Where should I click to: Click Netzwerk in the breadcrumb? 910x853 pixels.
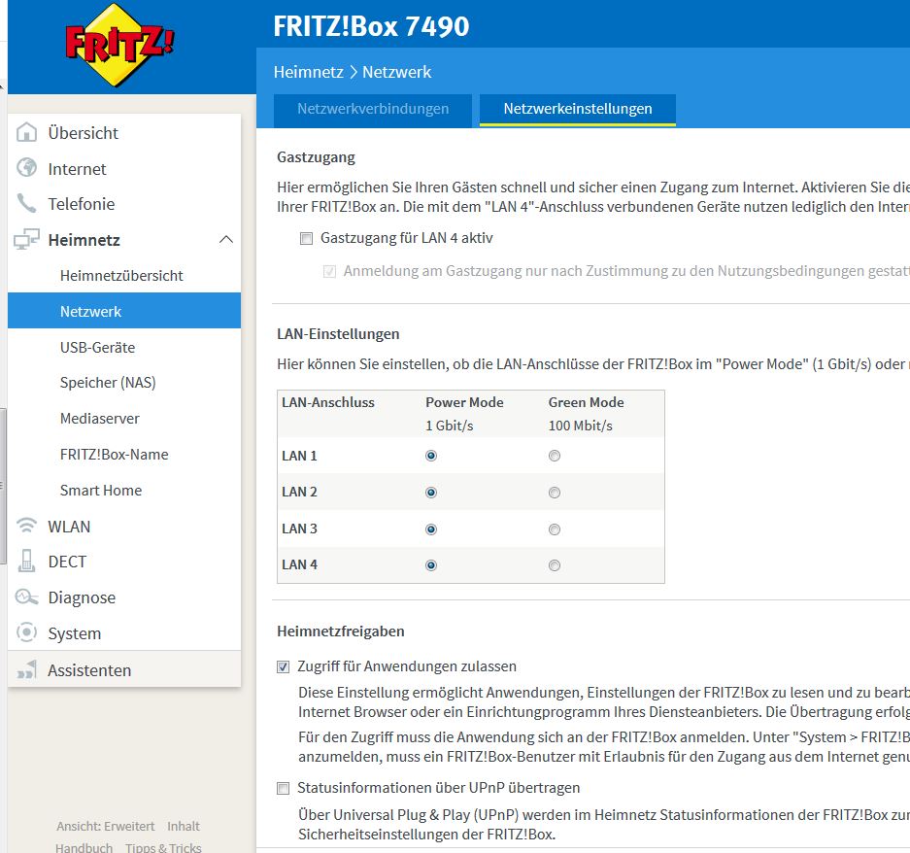pyautogui.click(x=397, y=72)
